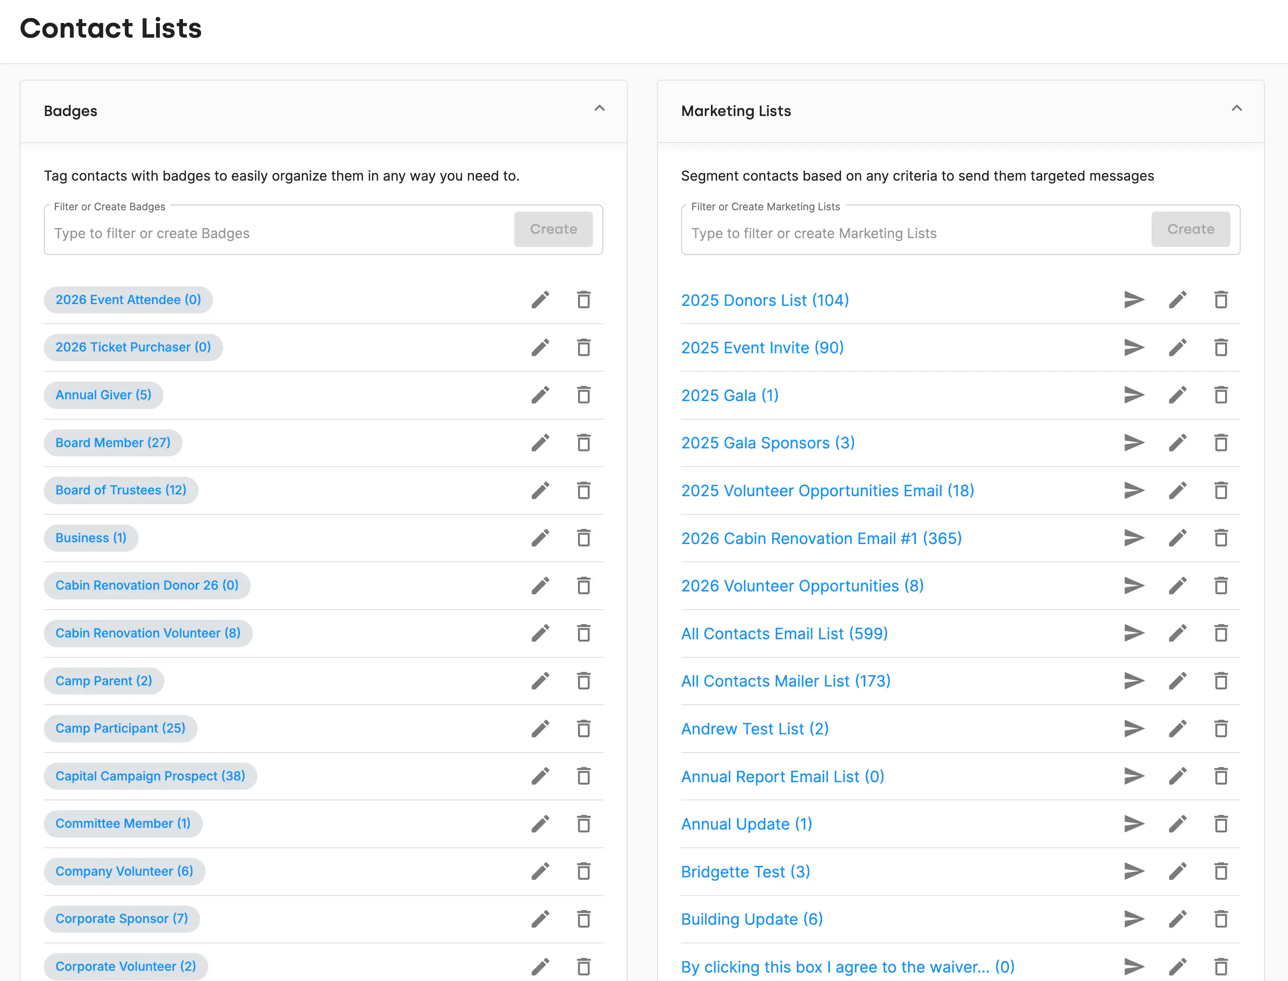Delete the Annual Giver badge
The image size is (1288, 981).
584,395
